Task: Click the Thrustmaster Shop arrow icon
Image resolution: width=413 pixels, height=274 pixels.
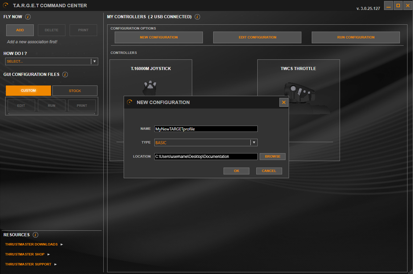Action: tap(49, 254)
